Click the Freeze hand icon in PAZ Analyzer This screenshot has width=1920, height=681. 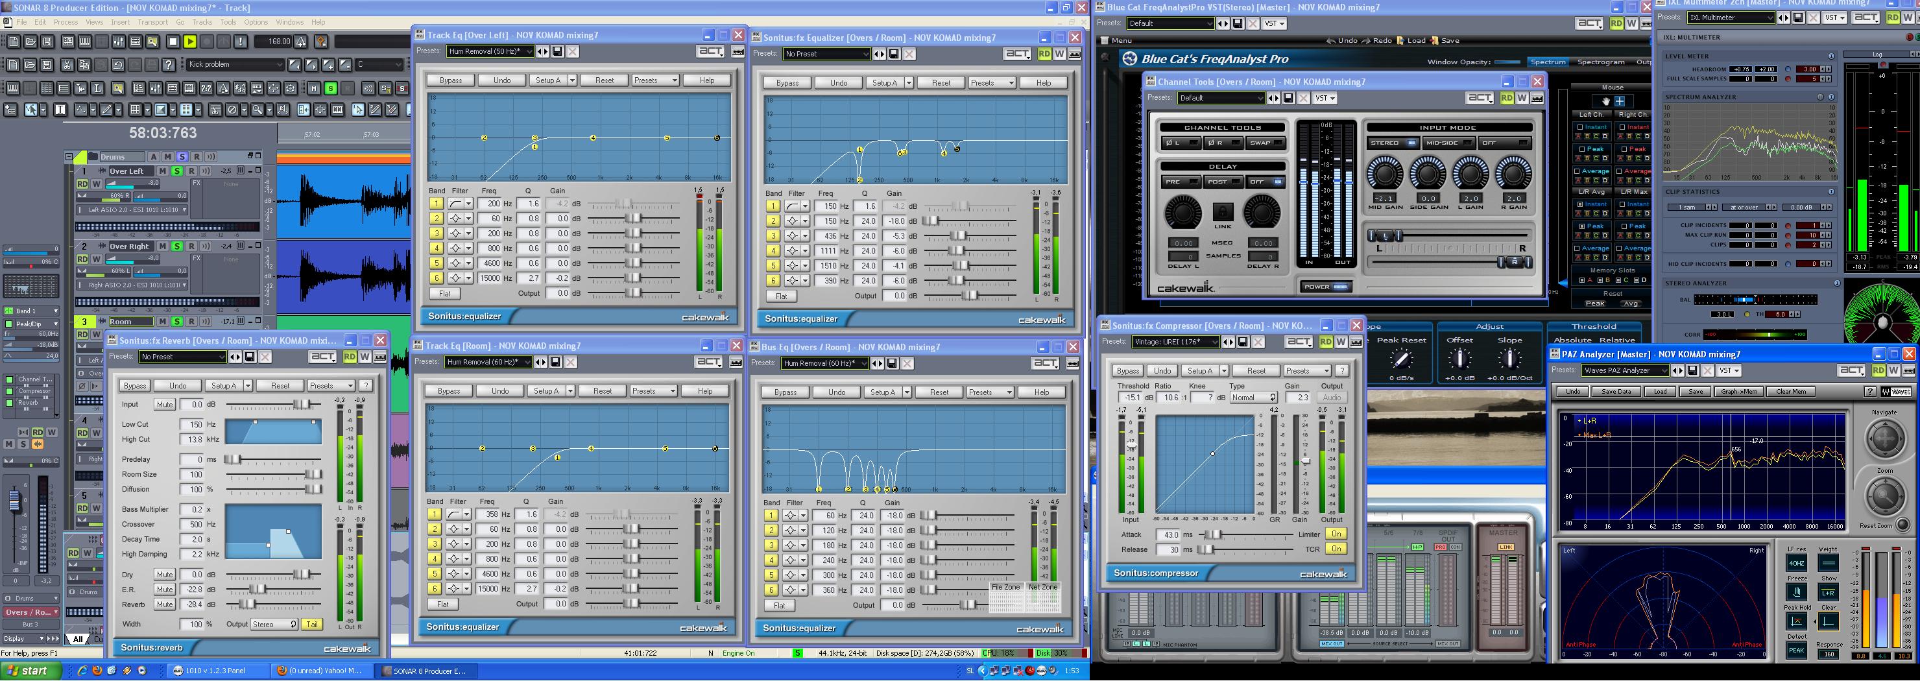1796,592
